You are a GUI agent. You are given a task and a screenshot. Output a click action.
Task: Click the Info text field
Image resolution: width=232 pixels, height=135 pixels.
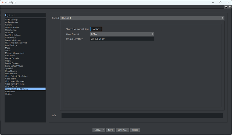[142, 115]
